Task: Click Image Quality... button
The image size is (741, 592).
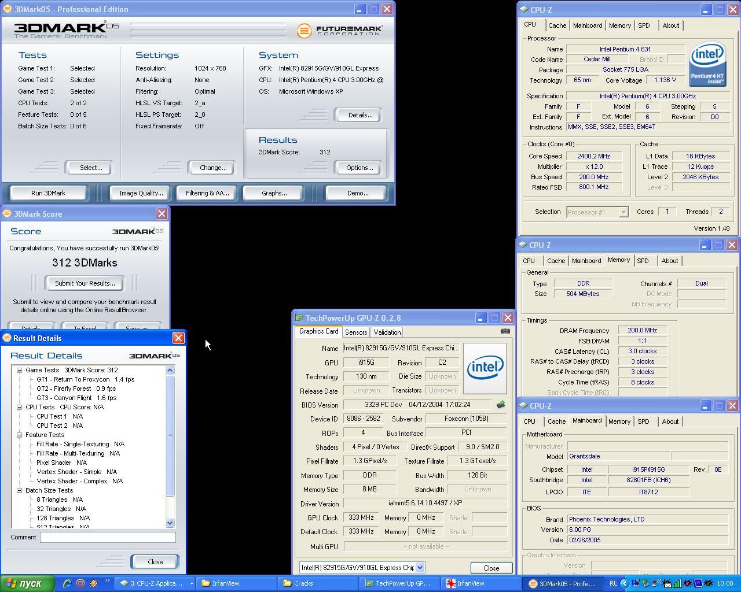Action: pos(141,193)
